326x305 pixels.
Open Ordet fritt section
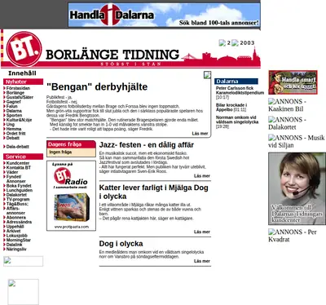click(x=16, y=134)
